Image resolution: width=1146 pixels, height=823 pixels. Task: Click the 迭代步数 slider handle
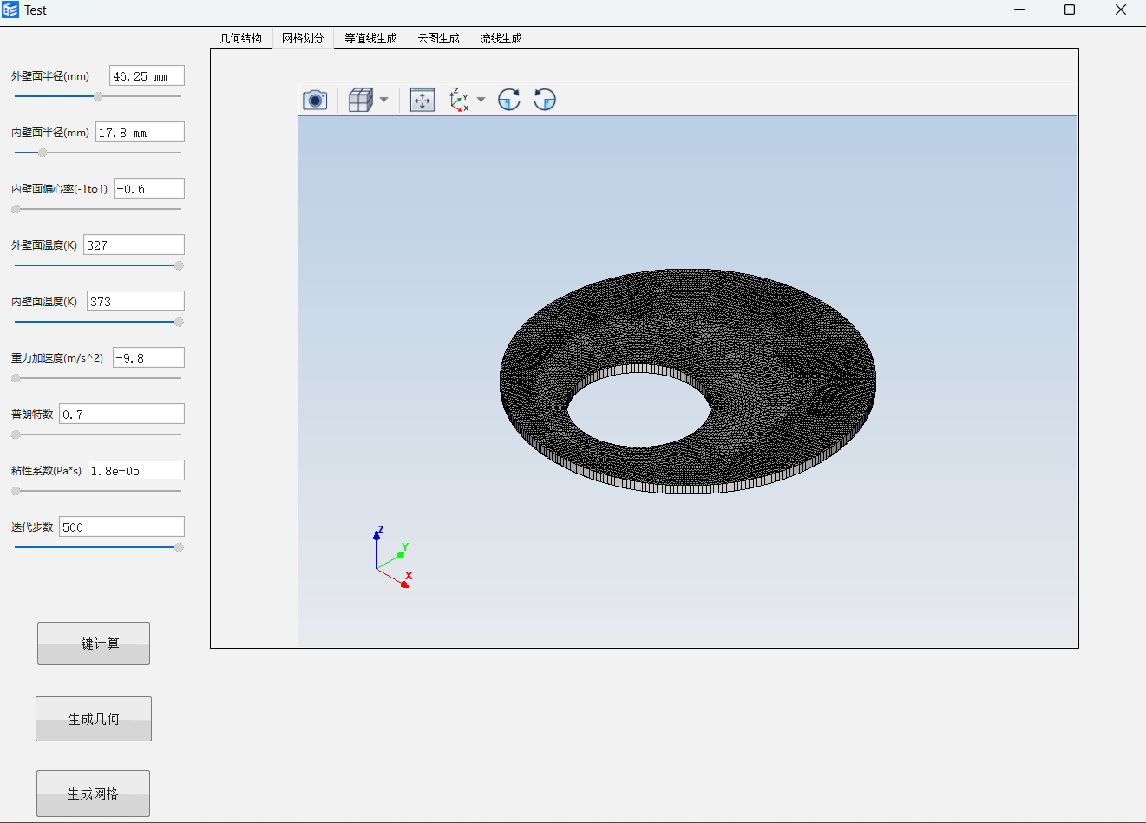pos(179,547)
